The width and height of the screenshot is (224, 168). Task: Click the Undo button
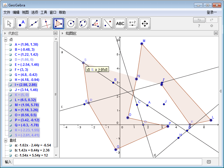(x=199, y=20)
